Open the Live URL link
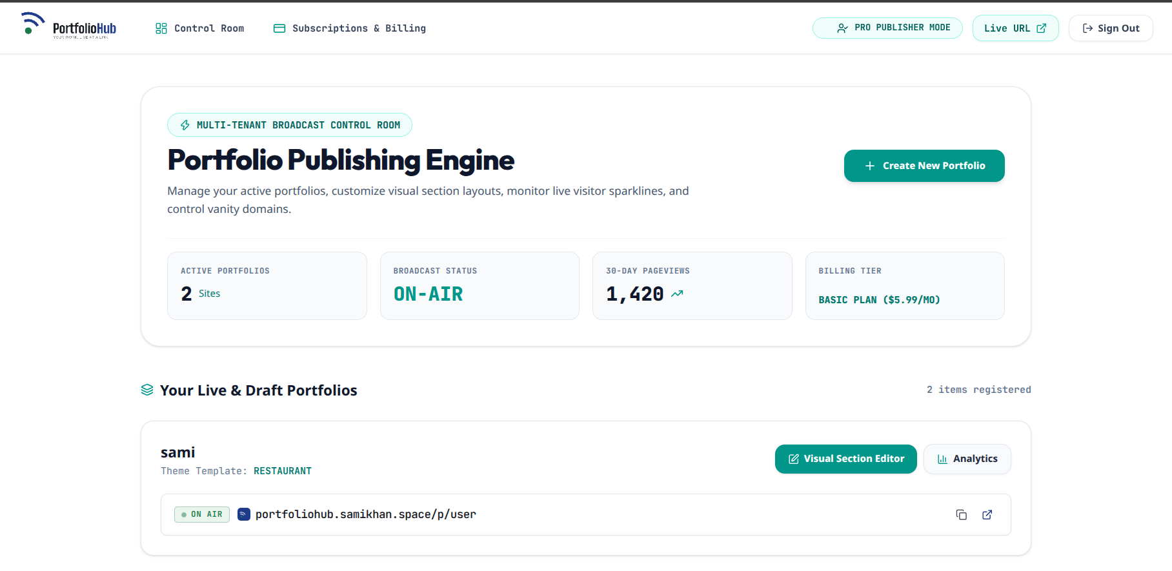The image size is (1172, 571). [x=1015, y=28]
